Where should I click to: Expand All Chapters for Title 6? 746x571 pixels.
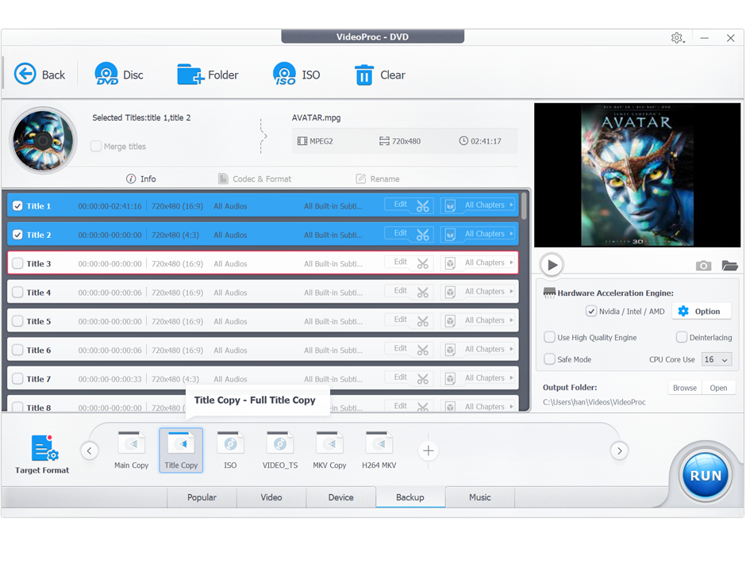pos(489,349)
